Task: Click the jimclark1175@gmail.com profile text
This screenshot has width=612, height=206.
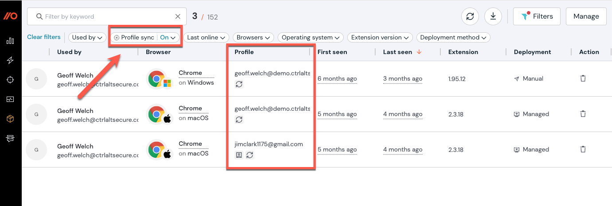Action: tap(269, 144)
